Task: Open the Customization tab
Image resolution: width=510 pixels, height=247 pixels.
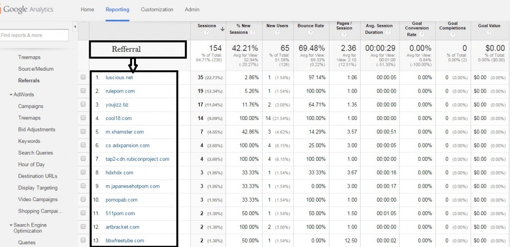Action: [x=157, y=9]
